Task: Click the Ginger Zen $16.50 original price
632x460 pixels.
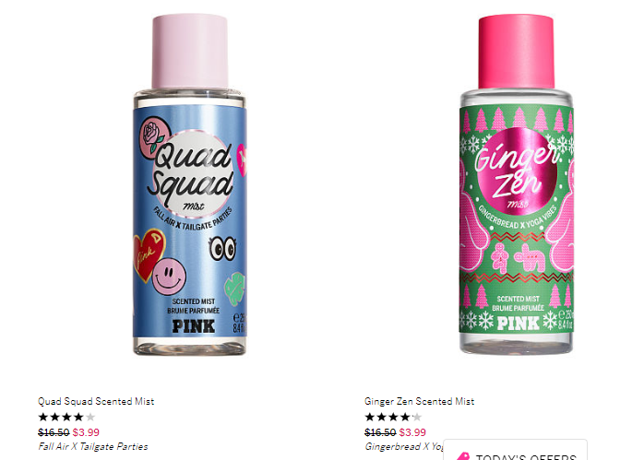Action: pyautogui.click(x=380, y=432)
